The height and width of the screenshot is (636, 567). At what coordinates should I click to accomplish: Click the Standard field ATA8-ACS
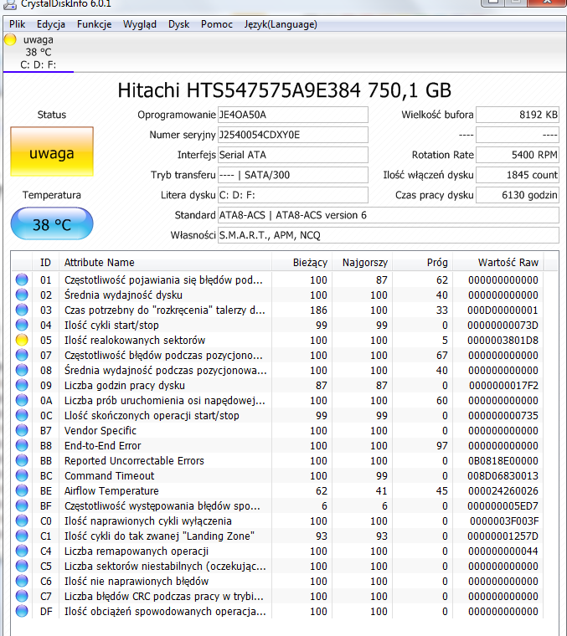click(x=388, y=215)
